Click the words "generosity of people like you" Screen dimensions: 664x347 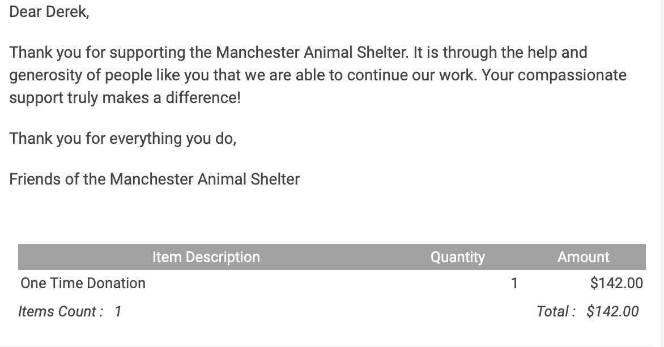pos(109,75)
